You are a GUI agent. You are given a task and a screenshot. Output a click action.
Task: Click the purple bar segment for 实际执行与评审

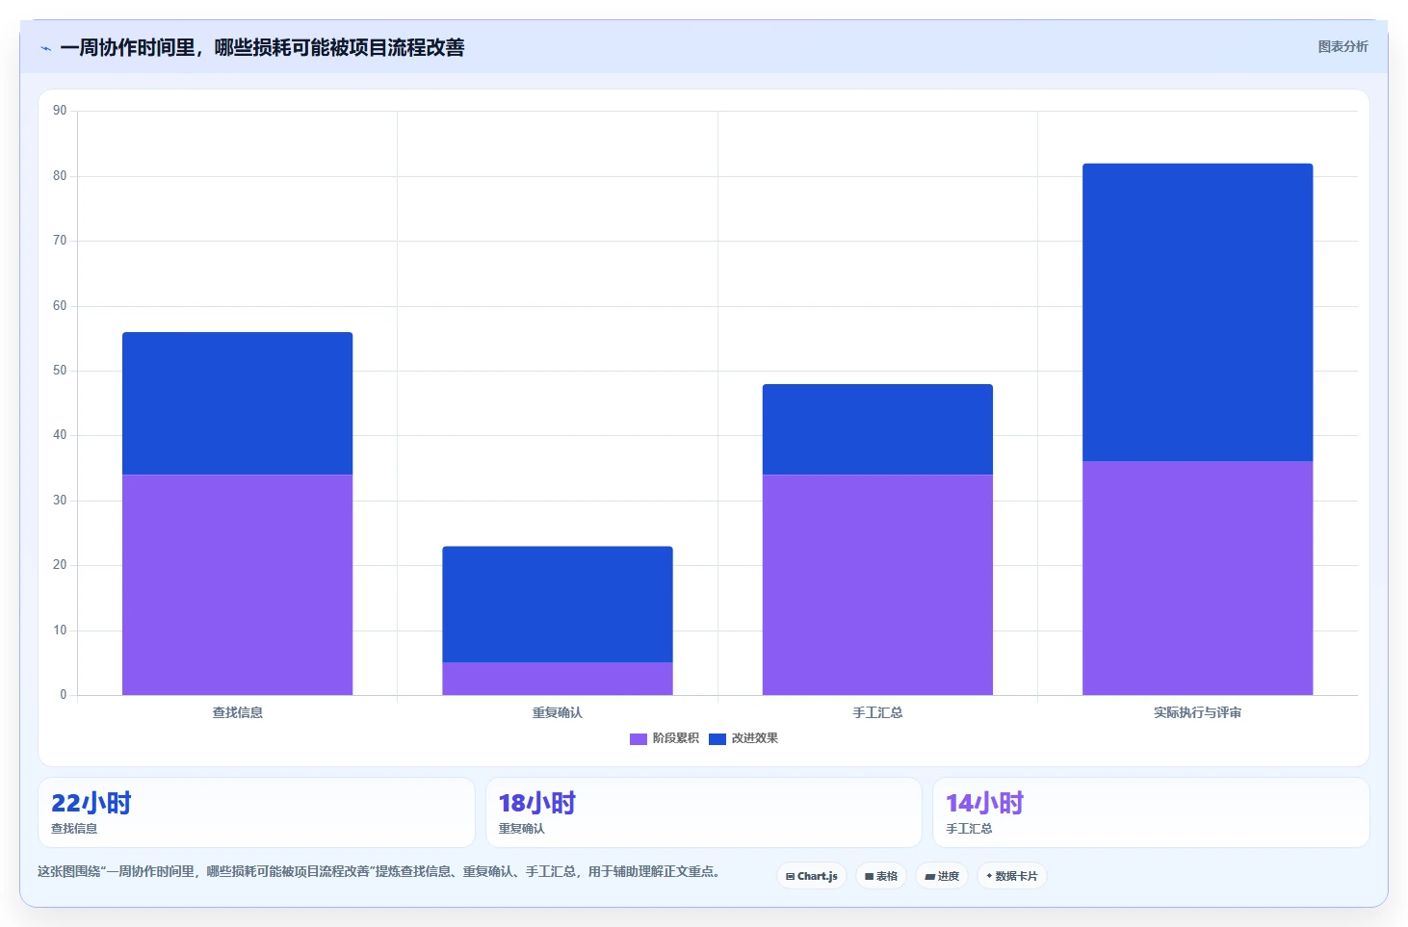click(1198, 578)
